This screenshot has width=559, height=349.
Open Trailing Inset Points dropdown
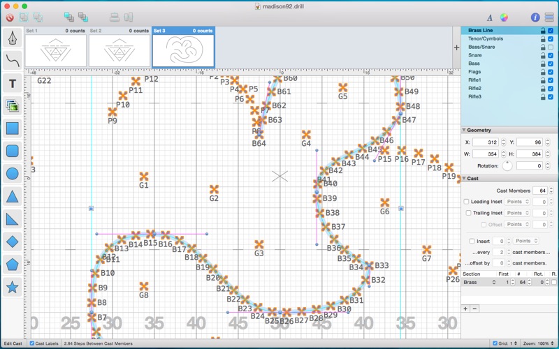pyautogui.click(x=517, y=213)
